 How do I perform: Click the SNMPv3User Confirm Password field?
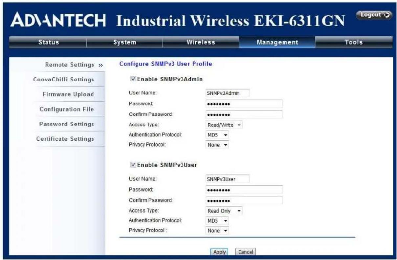click(244, 200)
